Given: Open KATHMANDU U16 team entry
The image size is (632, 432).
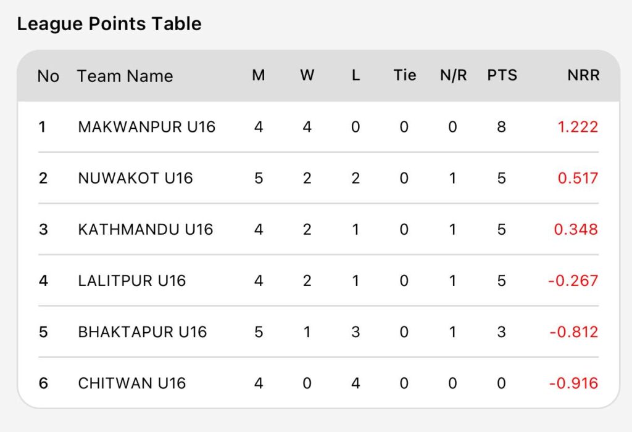Looking at the screenshot, I should pos(145,229).
